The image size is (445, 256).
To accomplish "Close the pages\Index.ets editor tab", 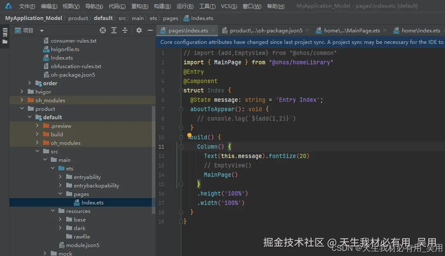I will (213, 31).
